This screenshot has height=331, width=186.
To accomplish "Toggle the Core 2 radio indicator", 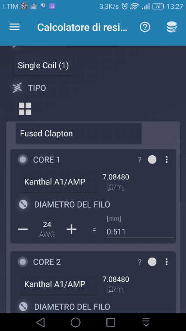I will [x=23, y=262].
